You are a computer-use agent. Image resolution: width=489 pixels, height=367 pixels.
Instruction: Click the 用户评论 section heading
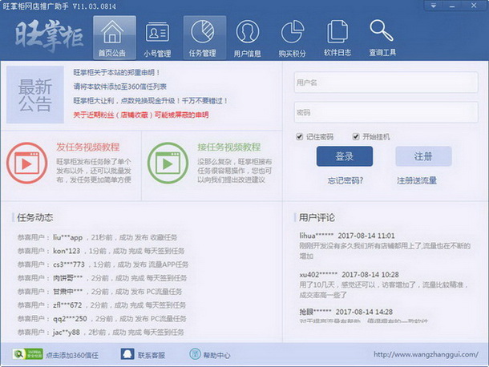(x=317, y=217)
